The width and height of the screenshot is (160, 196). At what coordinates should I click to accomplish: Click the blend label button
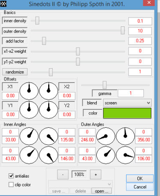(x=92, y=103)
